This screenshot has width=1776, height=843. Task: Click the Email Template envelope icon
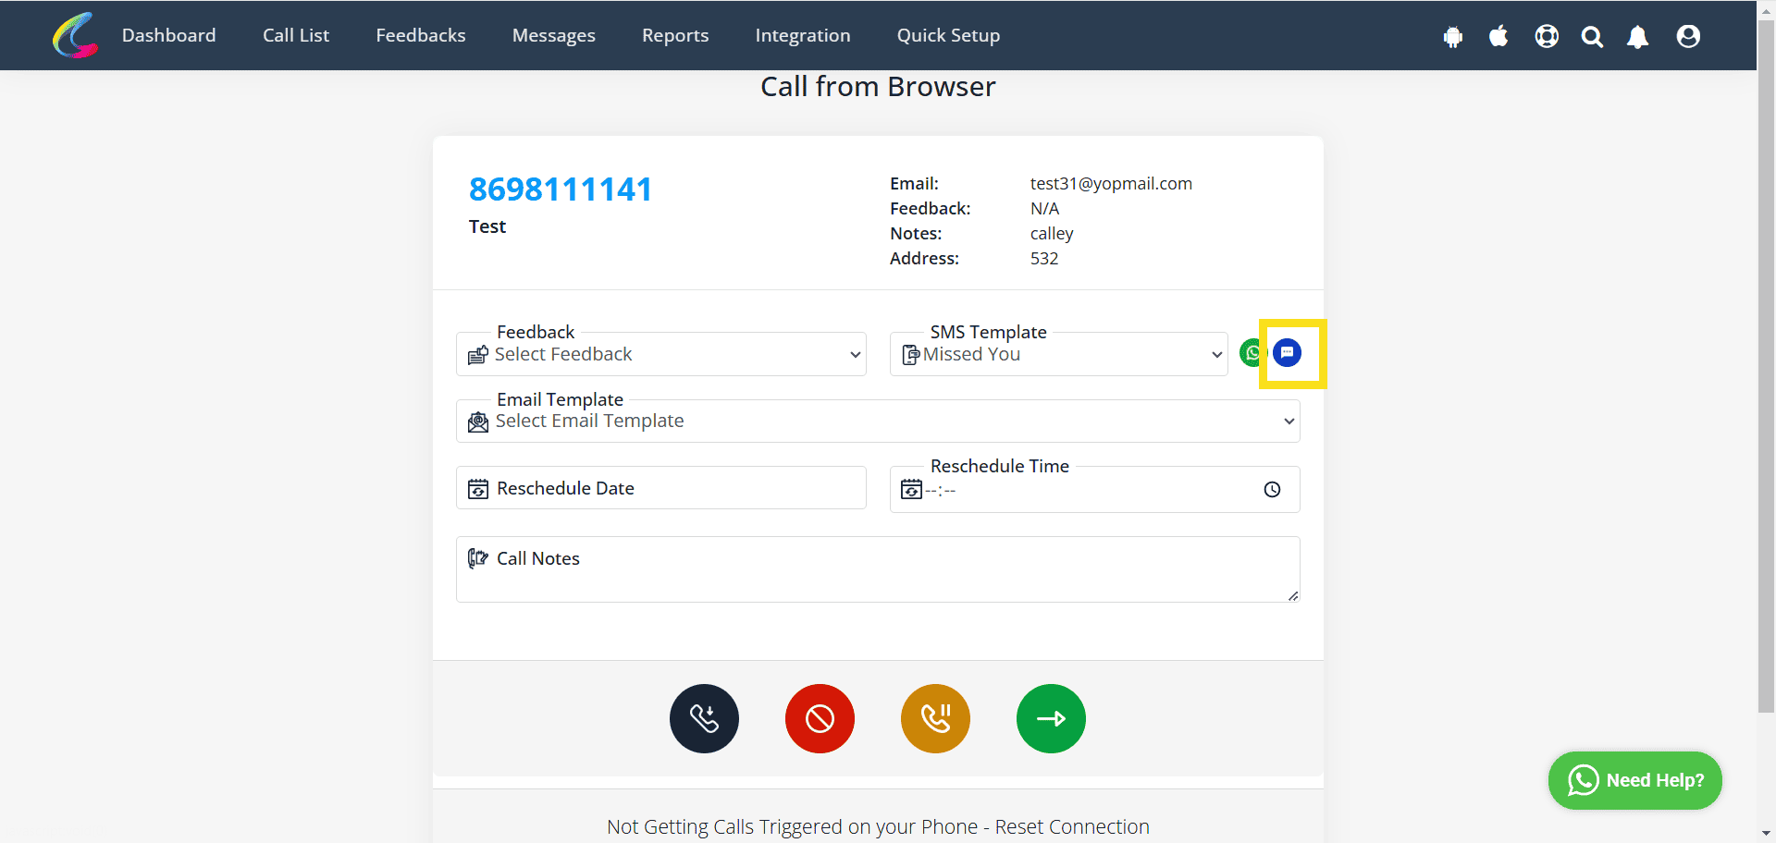(478, 422)
